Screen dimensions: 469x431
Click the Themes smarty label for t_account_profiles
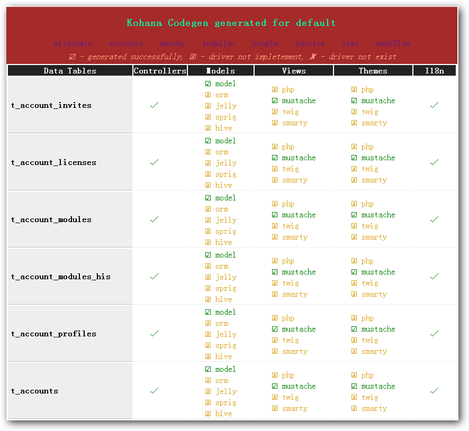[x=374, y=352]
